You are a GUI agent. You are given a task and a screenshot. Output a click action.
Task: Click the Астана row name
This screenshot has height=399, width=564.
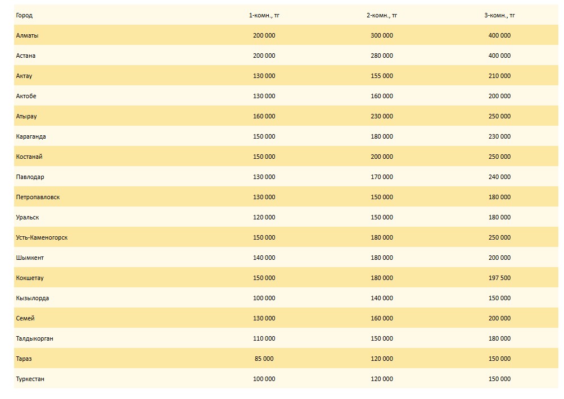click(x=26, y=56)
